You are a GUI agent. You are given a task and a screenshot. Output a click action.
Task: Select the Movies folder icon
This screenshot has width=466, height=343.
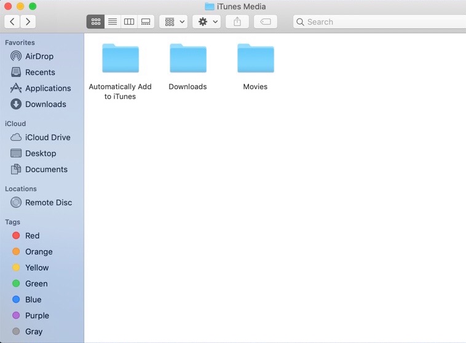coord(256,58)
